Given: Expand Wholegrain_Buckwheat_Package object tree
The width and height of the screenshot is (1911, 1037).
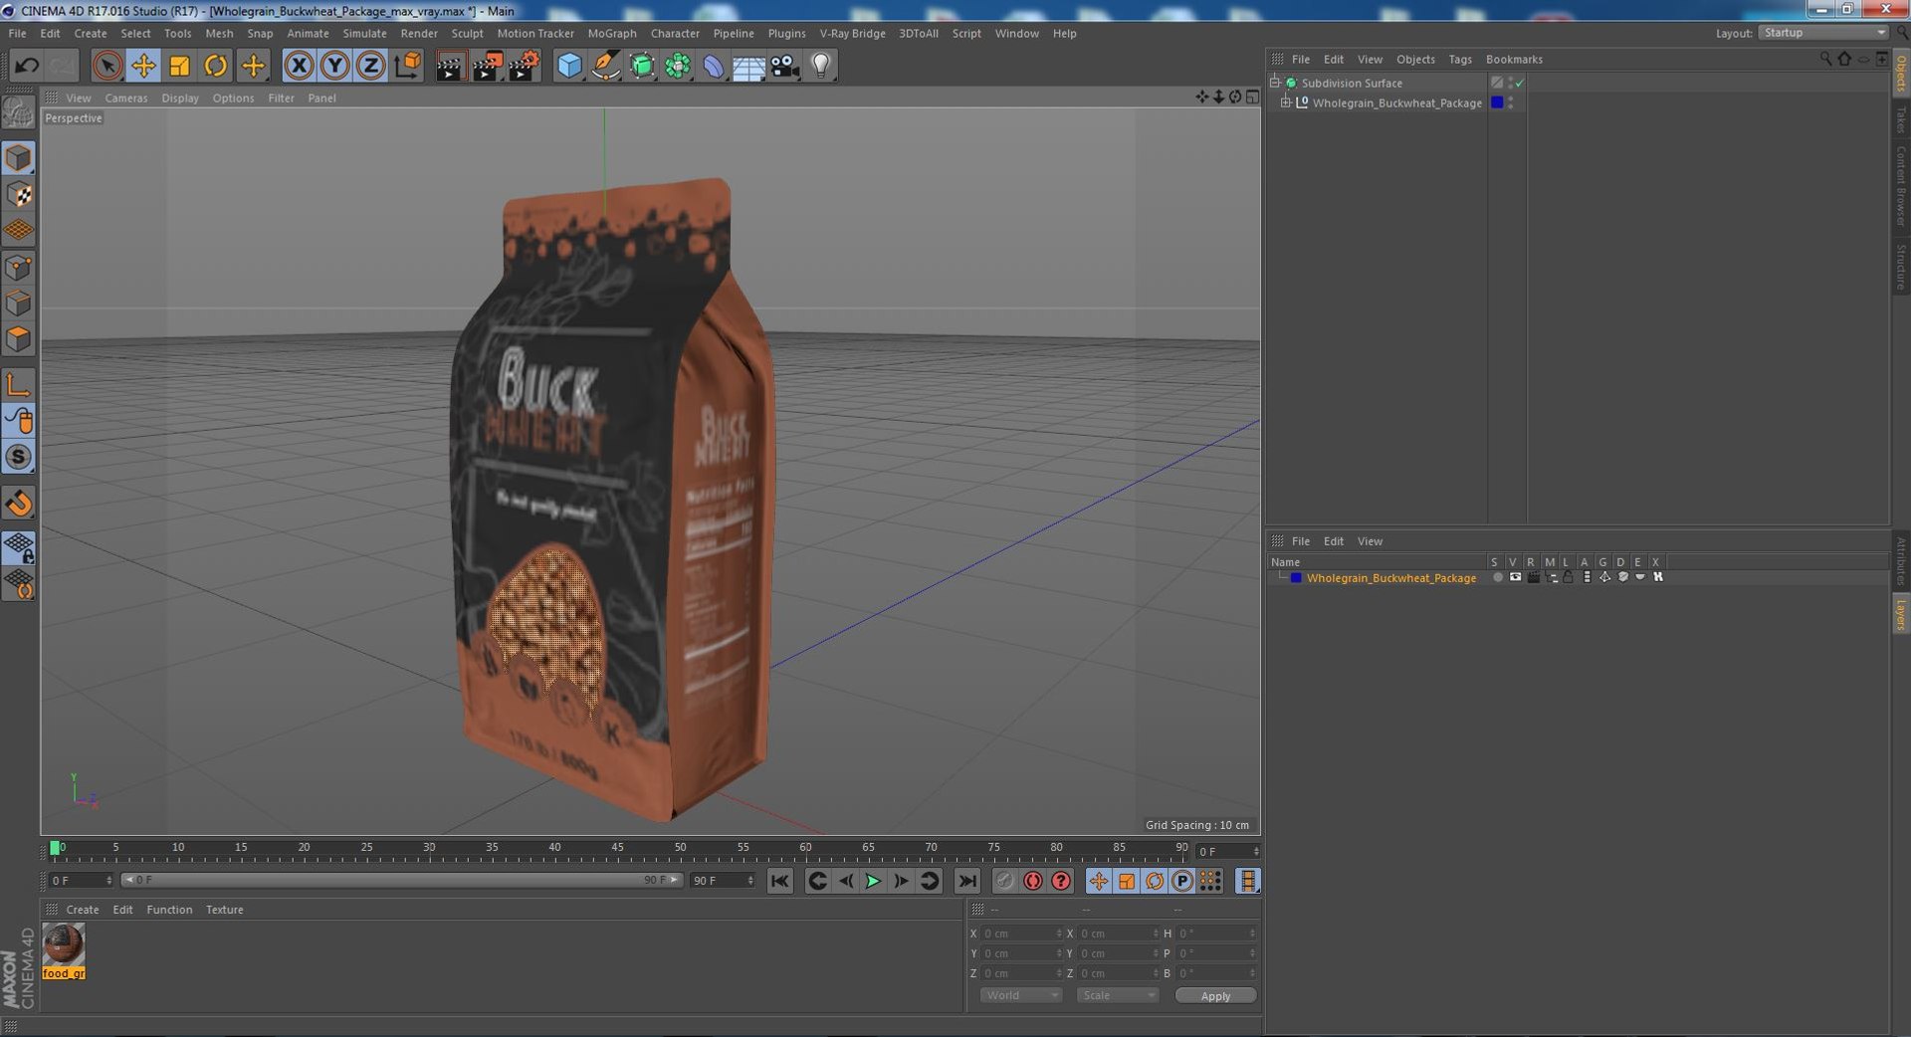Looking at the screenshot, I should click(1285, 103).
